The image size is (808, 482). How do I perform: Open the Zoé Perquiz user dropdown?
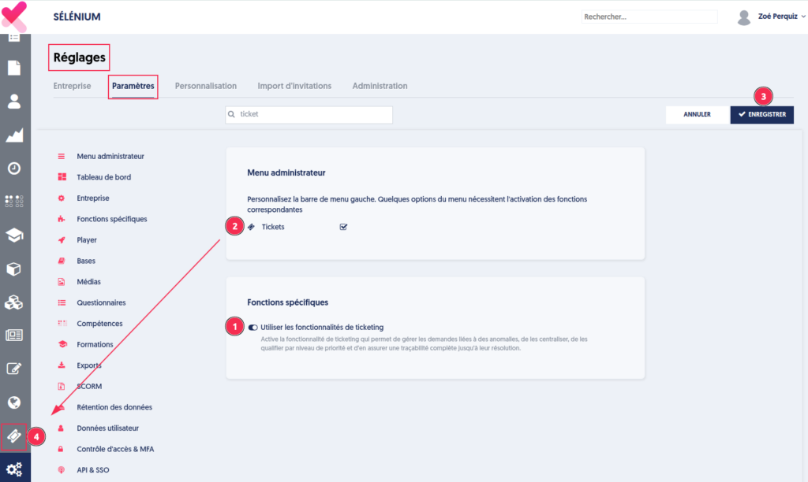click(769, 17)
